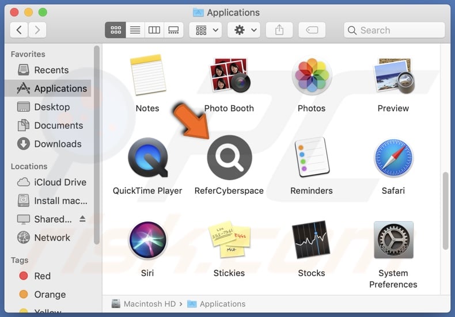Screen dimensions: 455x317
Task: Open the Photo Booth app
Action: [229, 76]
